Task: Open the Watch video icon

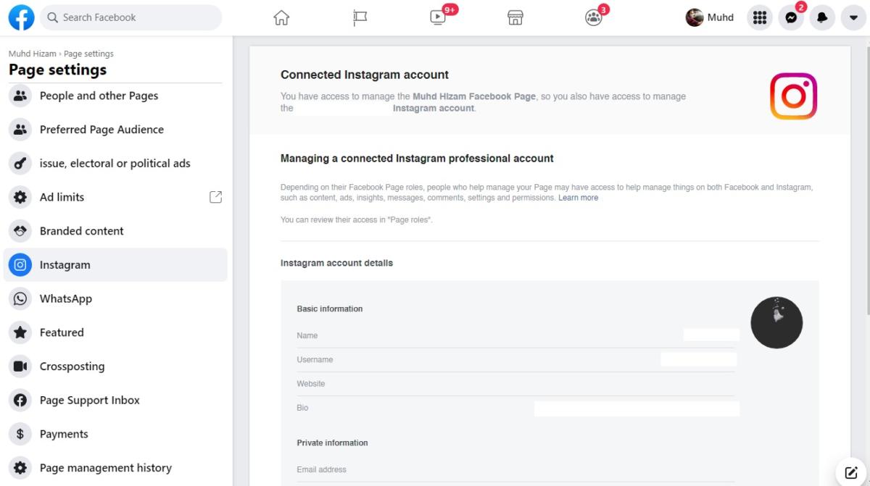Action: point(438,17)
